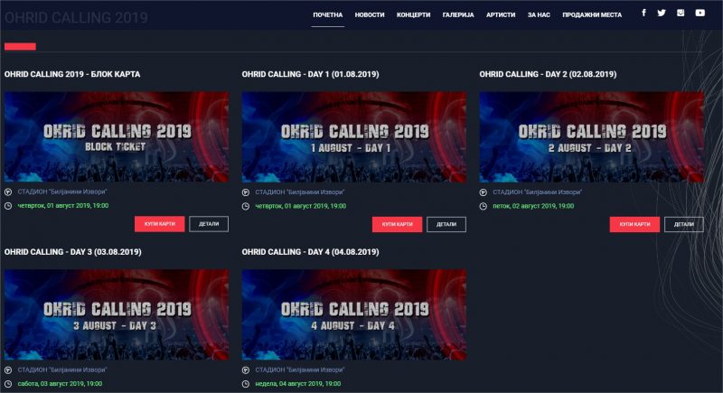723x393 pixels.
Task: Buy tickets for Day 2 via КУПИ КАРТИ
Action: 634,224
